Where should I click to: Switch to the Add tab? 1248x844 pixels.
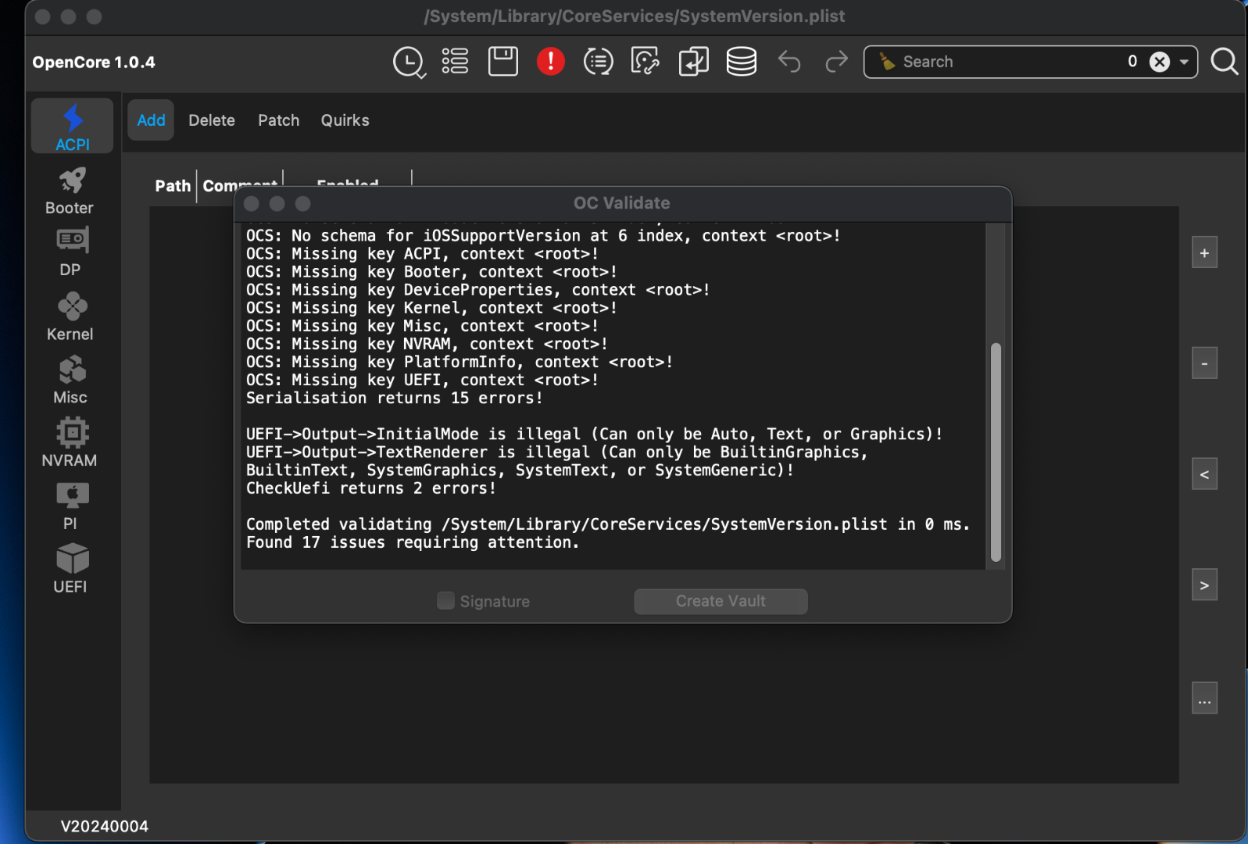(x=151, y=120)
